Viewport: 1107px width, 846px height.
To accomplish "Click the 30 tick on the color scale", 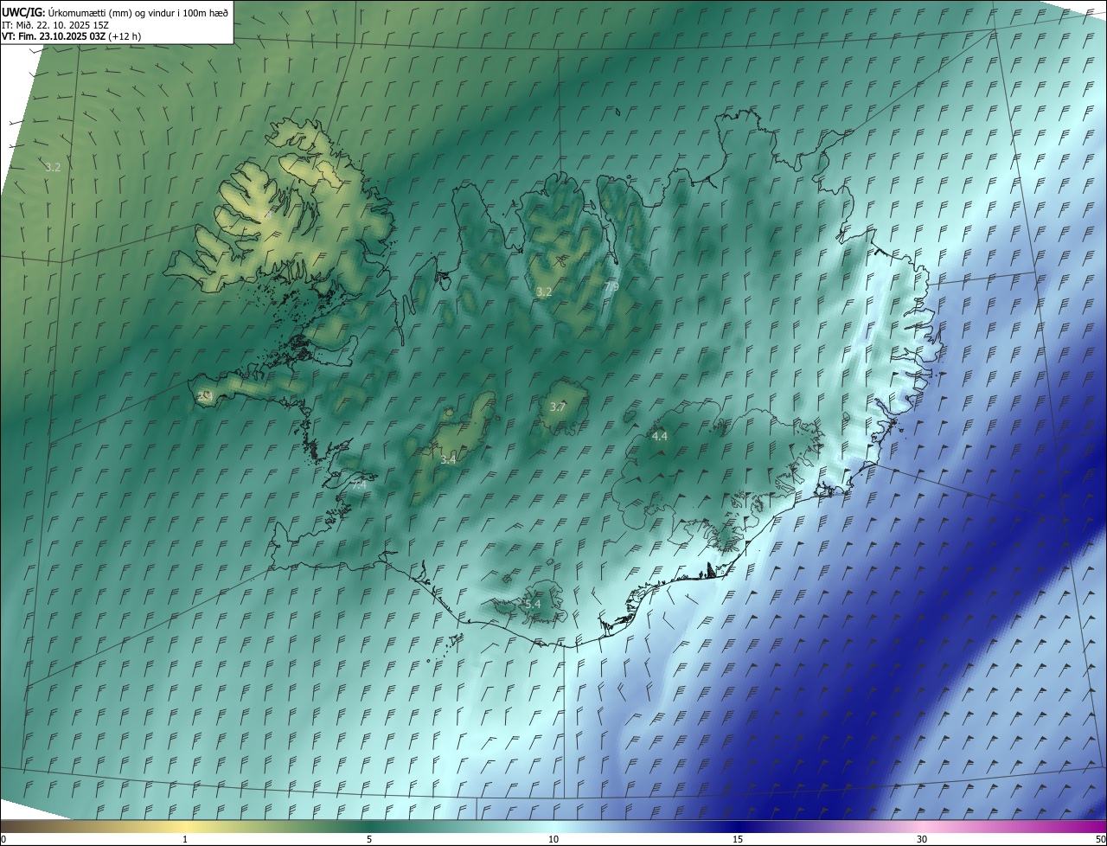I will [x=922, y=839].
